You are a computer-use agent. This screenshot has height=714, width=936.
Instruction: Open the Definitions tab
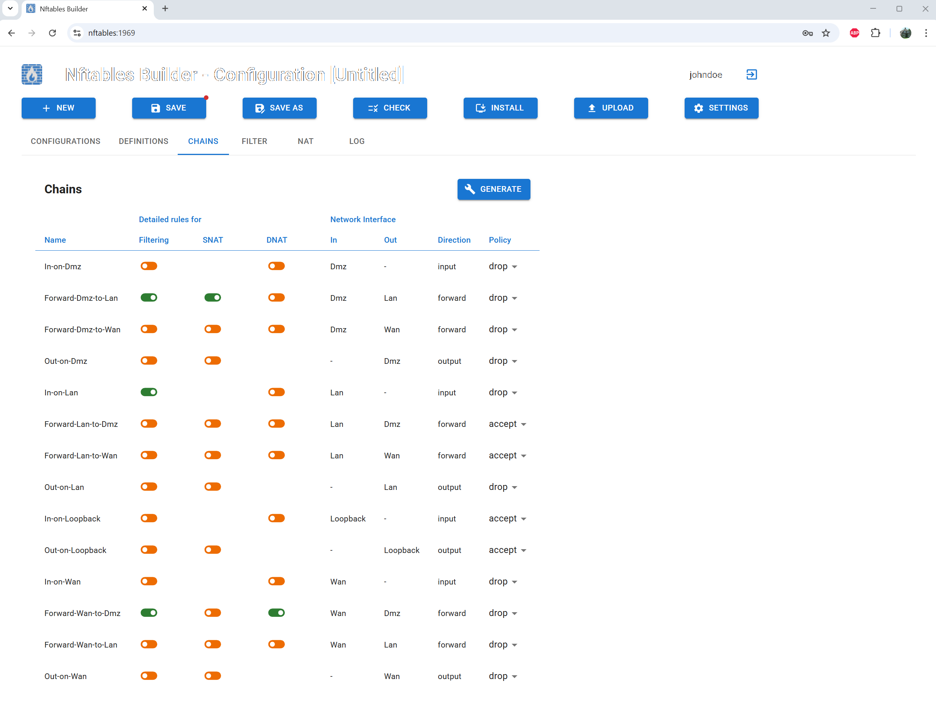pos(144,141)
